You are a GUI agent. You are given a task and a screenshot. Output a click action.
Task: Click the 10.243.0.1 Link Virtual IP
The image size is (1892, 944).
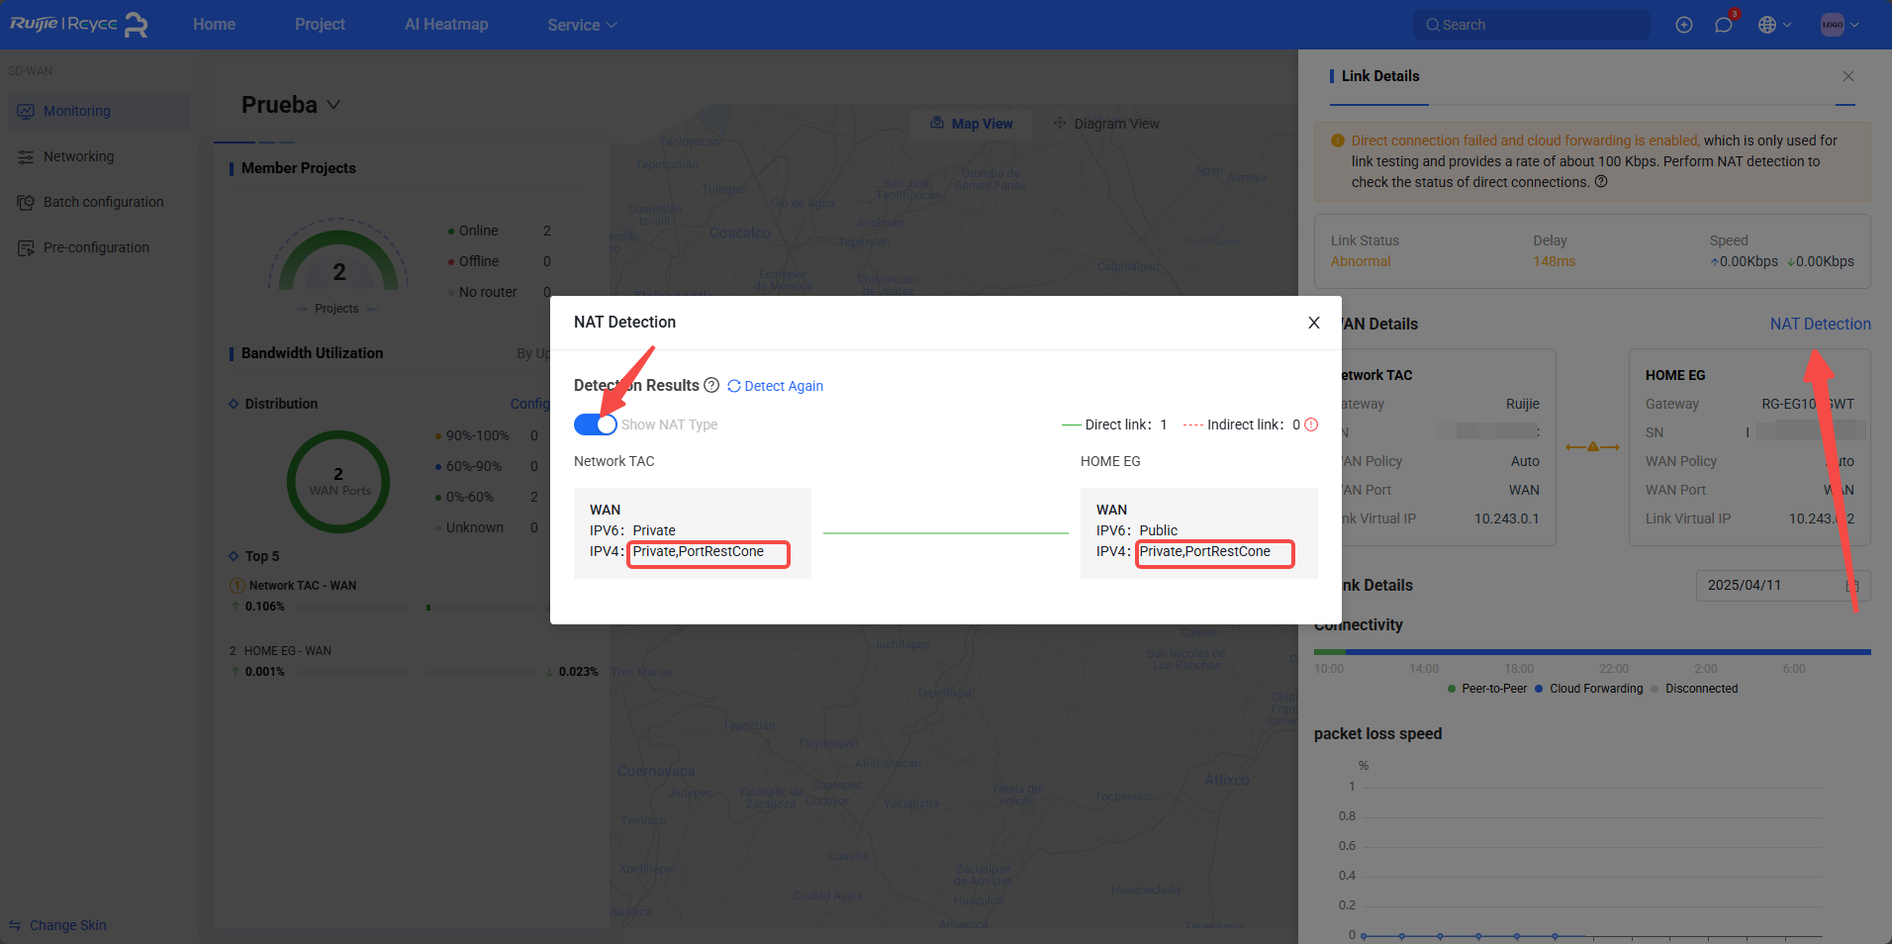click(x=1507, y=519)
